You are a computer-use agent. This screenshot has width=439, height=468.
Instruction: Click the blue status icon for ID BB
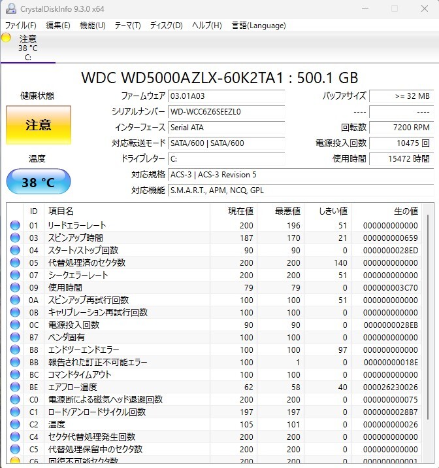pyautogui.click(x=15, y=362)
